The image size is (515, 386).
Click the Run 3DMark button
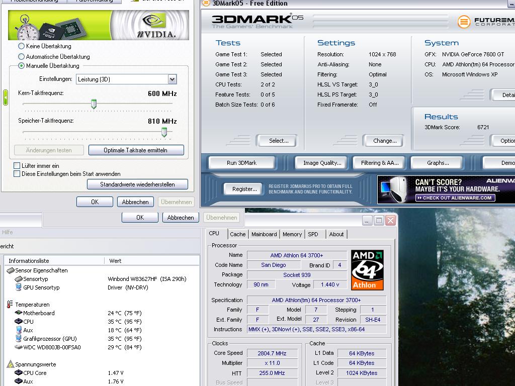(x=242, y=163)
